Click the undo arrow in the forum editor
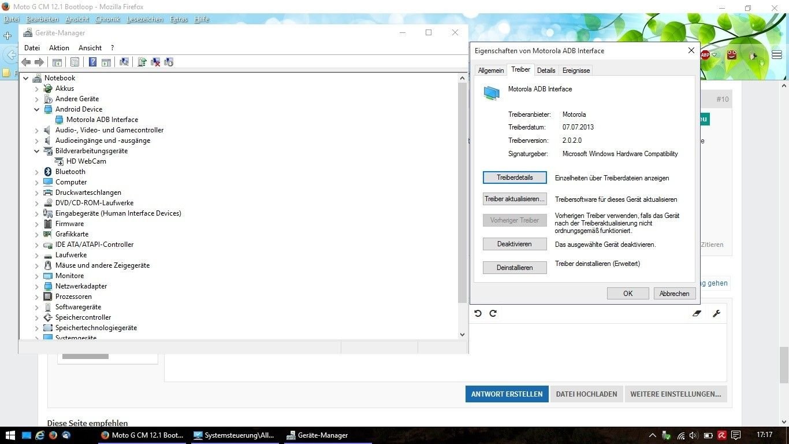Image resolution: width=789 pixels, height=444 pixels. coord(478,313)
